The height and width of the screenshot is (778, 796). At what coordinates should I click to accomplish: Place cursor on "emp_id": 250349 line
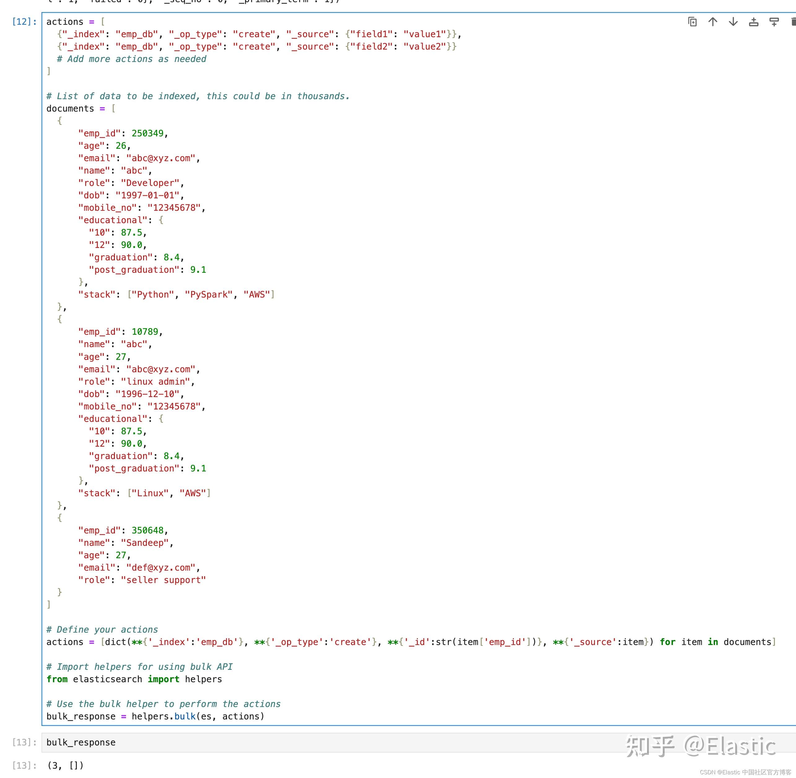coord(123,133)
